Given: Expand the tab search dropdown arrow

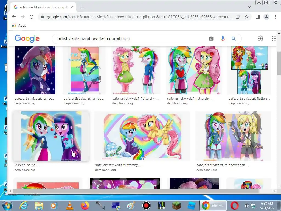Looking at the screenshot, I should pos(249,7).
